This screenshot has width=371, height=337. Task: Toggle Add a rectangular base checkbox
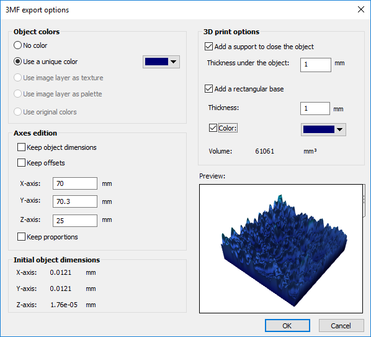tap(208, 89)
